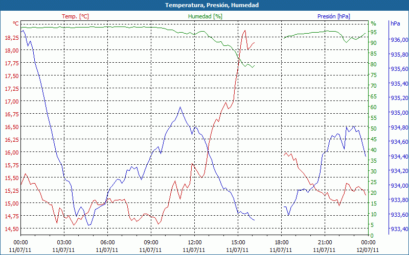The width and height of the screenshot is (409, 255).
Task: Click the 95 humidity axis value
Action: pos(374,32)
